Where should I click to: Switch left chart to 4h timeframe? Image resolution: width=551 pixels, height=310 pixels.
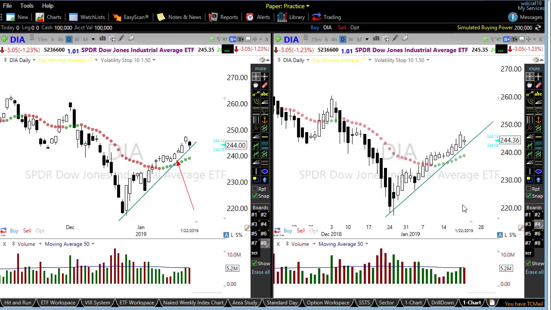coord(60,40)
